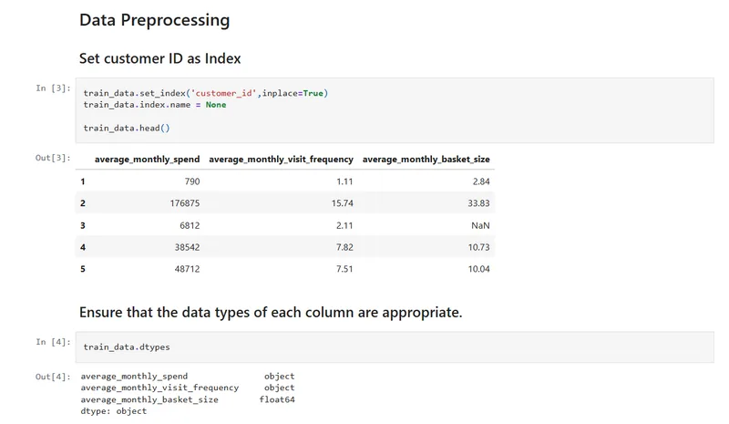This screenshot has width=729, height=424.
Task: Click average_monthly_basket_size column header
Action: click(x=426, y=160)
